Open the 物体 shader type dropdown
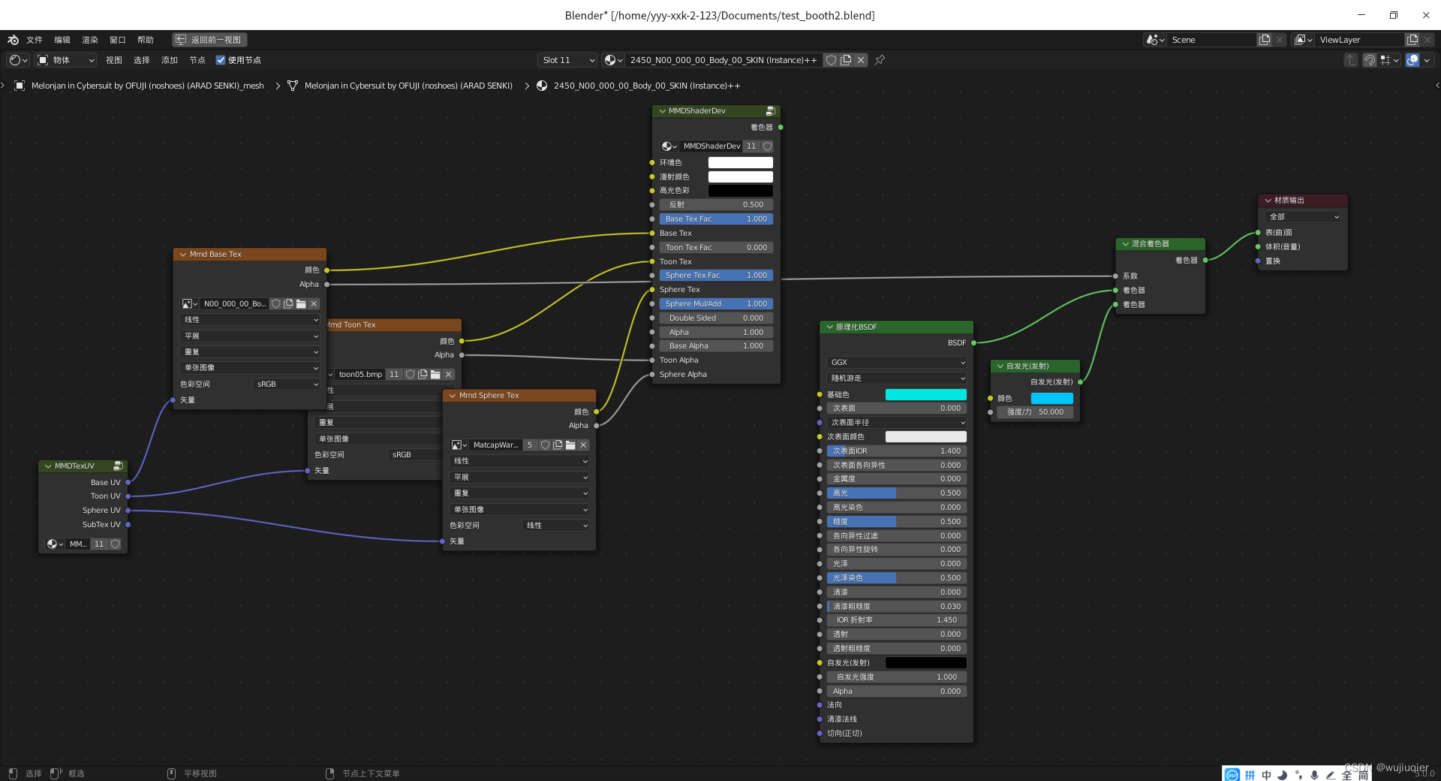The image size is (1441, 781). (x=66, y=60)
